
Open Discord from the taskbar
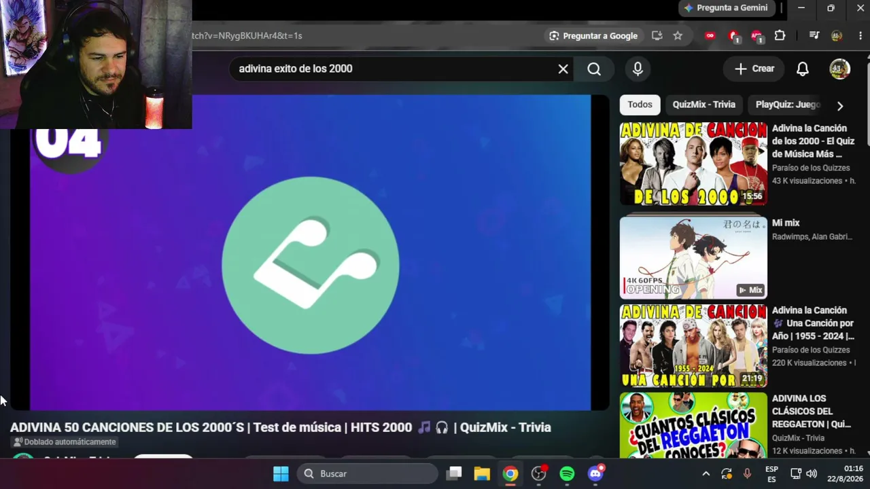click(x=595, y=473)
